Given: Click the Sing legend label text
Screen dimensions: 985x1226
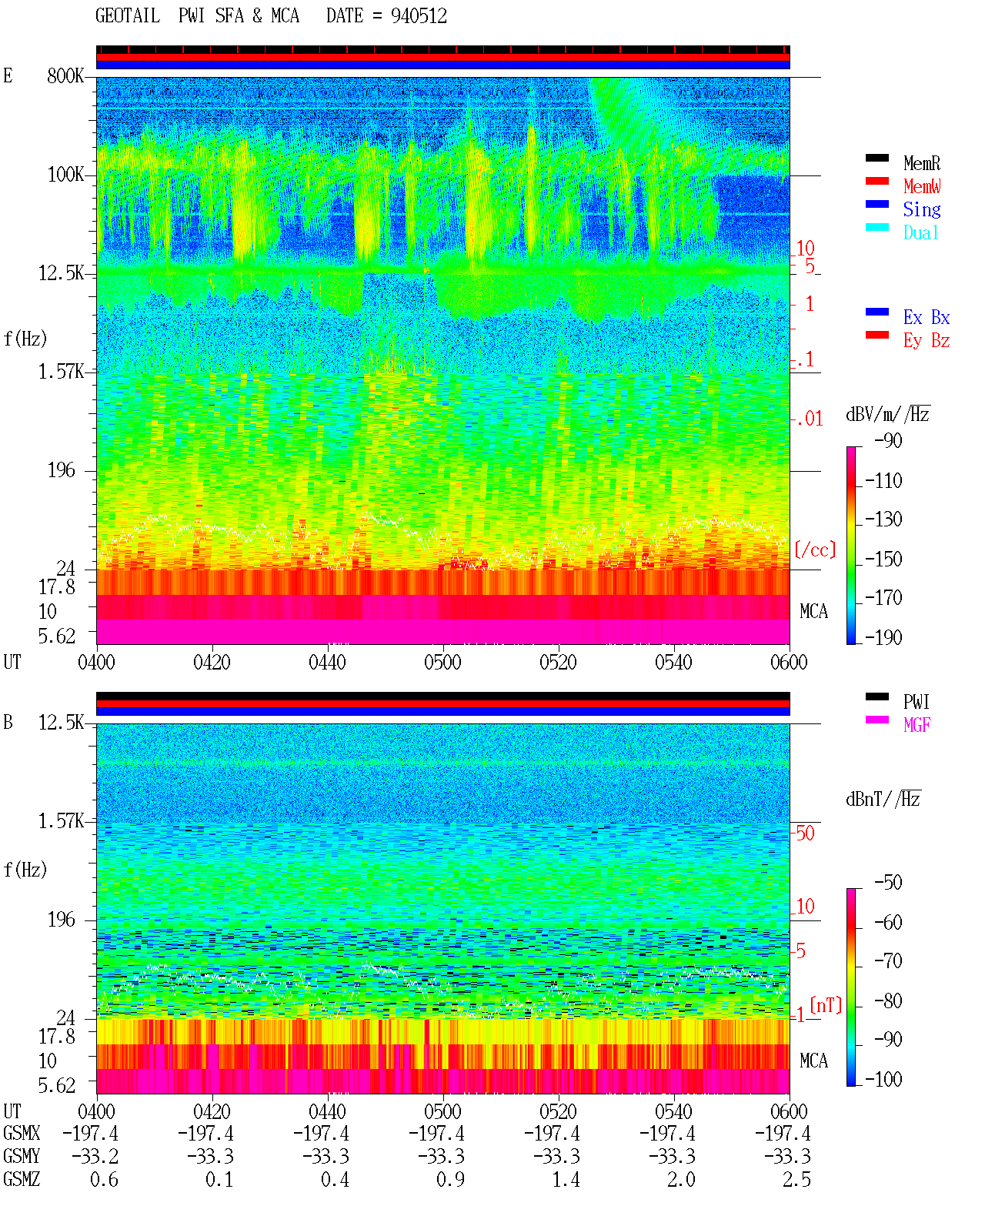Looking at the screenshot, I should tap(922, 210).
